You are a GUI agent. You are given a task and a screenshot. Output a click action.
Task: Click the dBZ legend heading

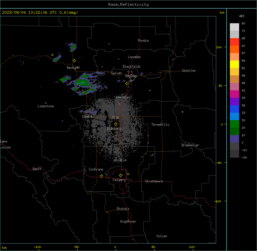click(241, 16)
